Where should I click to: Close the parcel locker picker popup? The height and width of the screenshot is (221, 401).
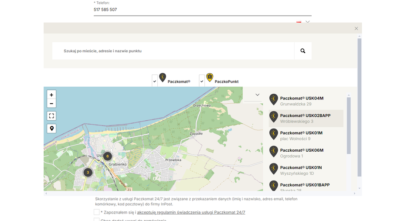[356, 28]
